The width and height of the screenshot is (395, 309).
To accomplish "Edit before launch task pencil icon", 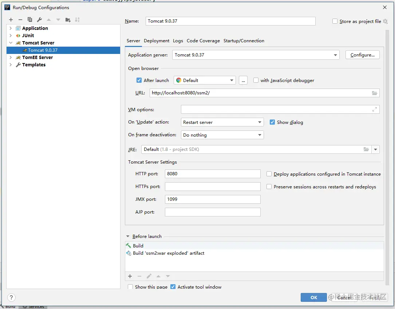I will 149,276.
